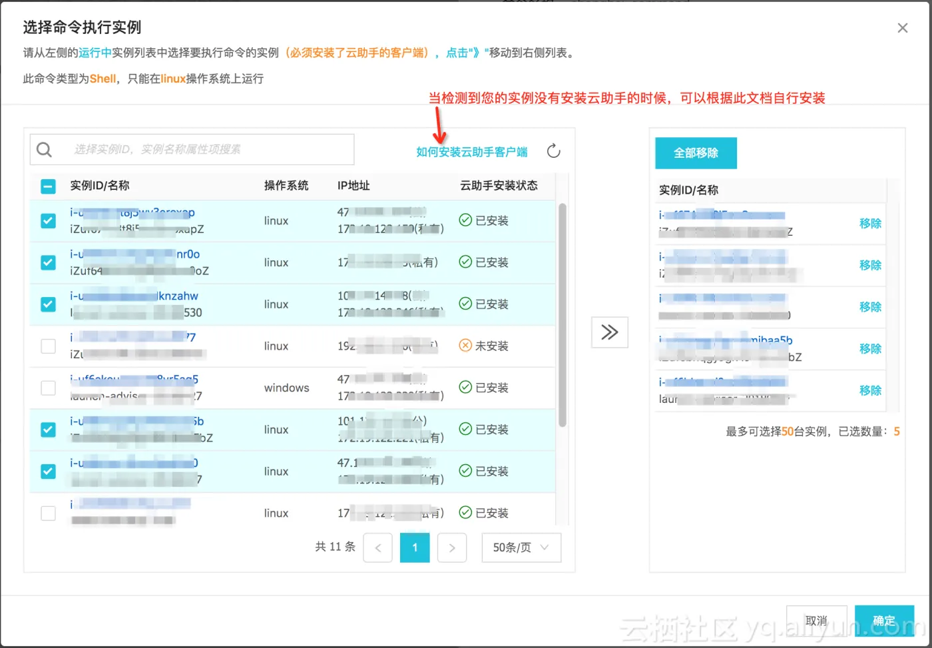Screen dimensions: 932x648
Task: Click 确定 to confirm
Action: coord(884,621)
